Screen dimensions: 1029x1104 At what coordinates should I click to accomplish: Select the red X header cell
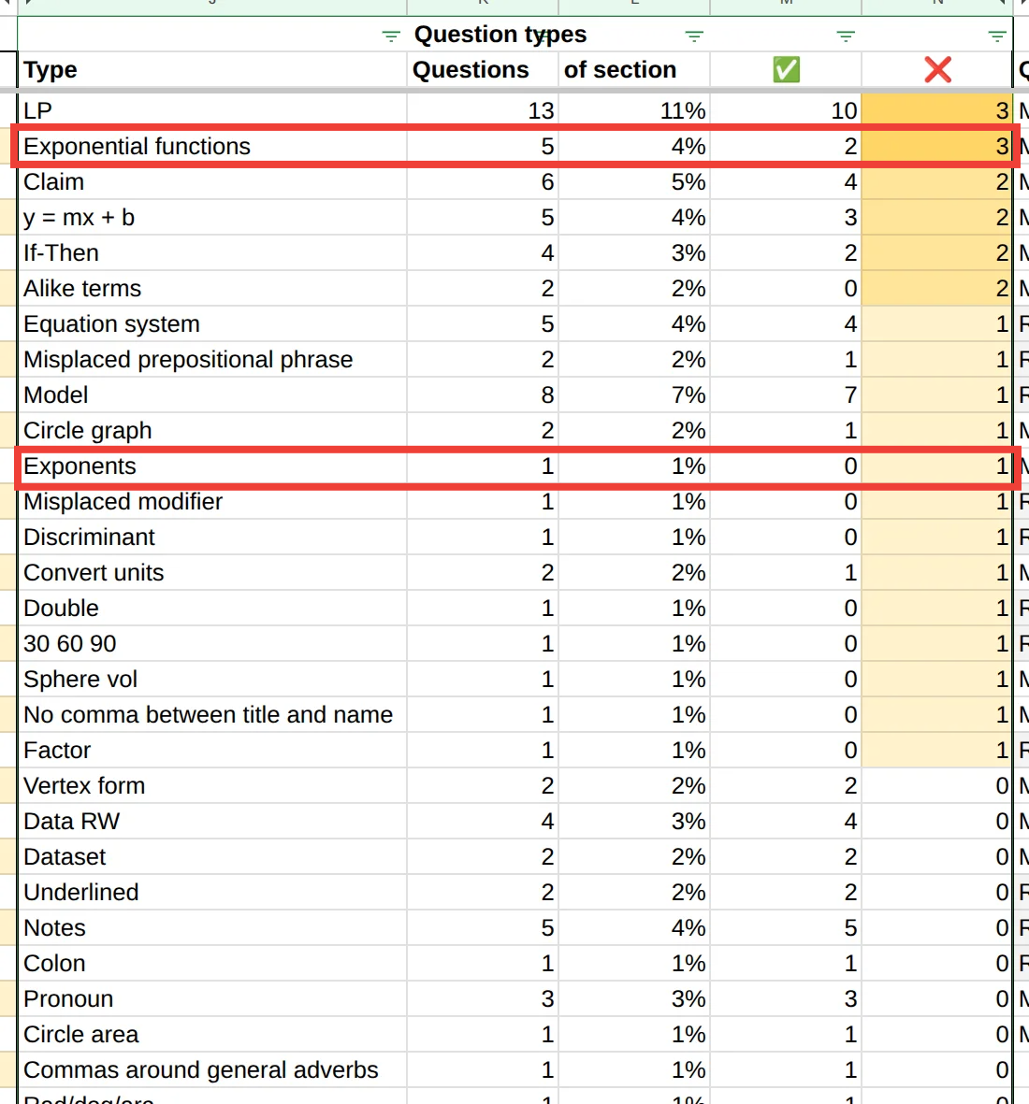pyautogui.click(x=937, y=70)
